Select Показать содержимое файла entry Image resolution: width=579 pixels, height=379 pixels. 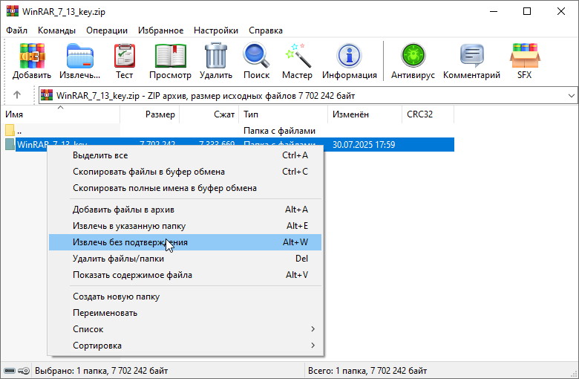[x=186, y=275]
